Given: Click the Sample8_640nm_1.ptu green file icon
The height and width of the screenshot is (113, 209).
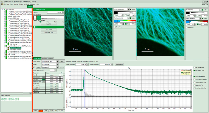Looking at the screenshot, I should (6, 16).
